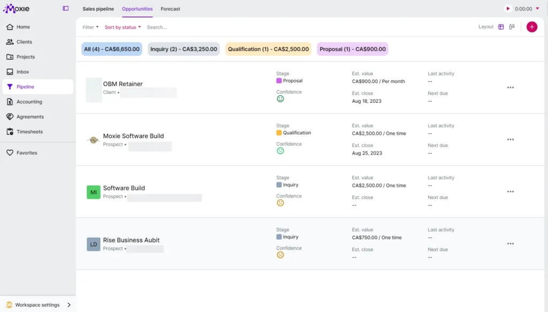The height and width of the screenshot is (312, 548).
Task: Open the Filter dropdown
Action: tap(90, 27)
